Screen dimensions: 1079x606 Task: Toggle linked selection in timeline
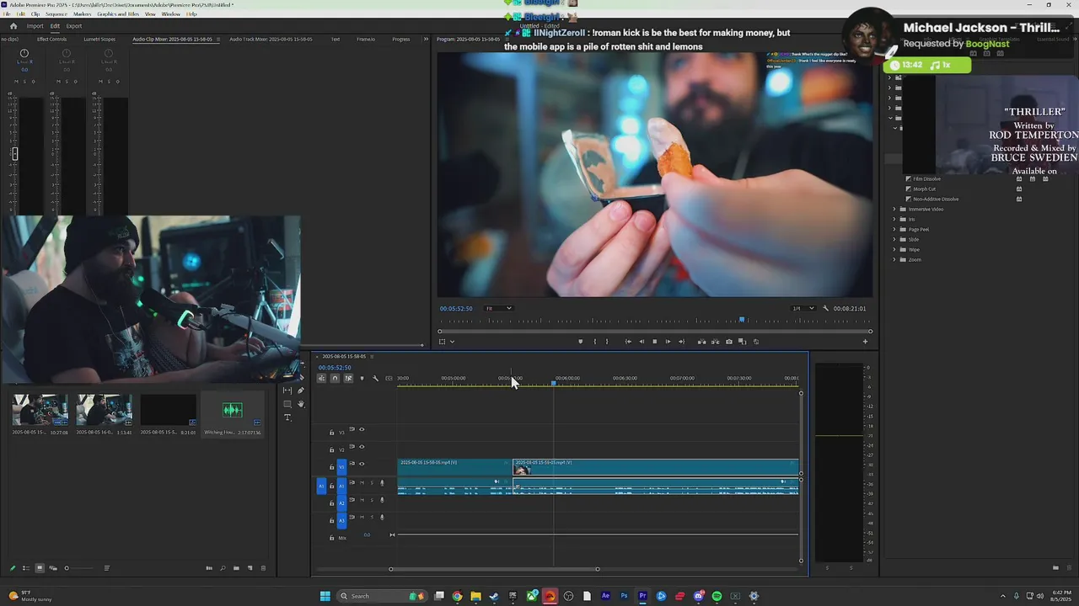pyautogui.click(x=348, y=378)
